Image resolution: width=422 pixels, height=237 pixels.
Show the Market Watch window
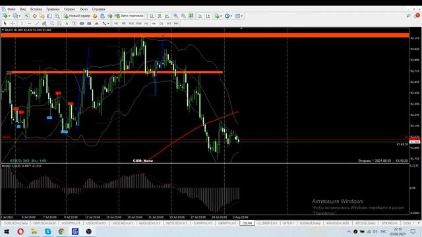click(27, 16)
